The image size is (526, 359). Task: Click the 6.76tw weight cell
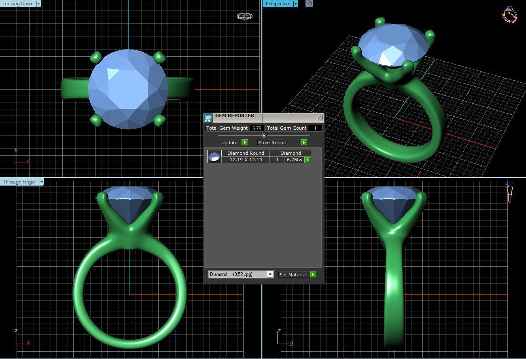click(x=294, y=160)
